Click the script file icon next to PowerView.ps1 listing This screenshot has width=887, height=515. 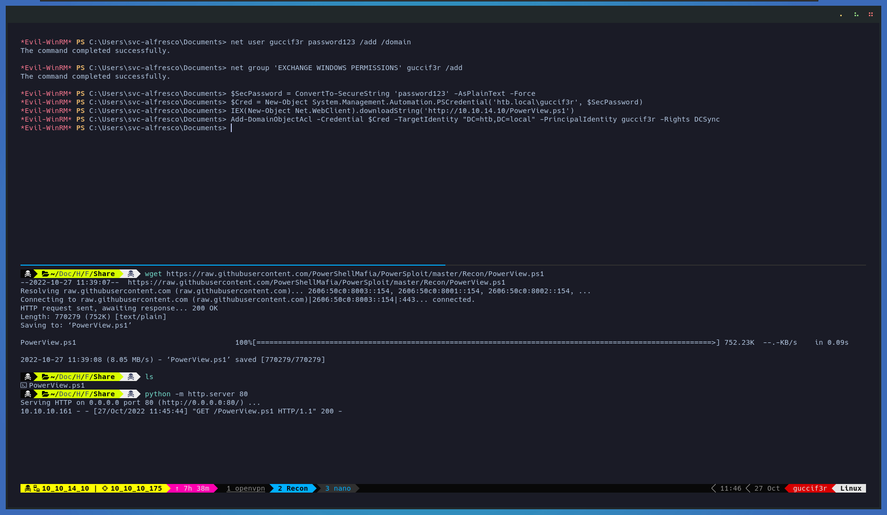pyautogui.click(x=23, y=385)
